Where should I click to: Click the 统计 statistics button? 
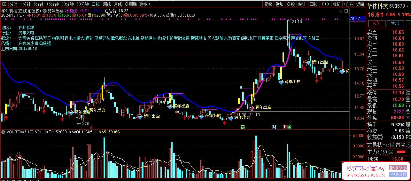point(302,4)
